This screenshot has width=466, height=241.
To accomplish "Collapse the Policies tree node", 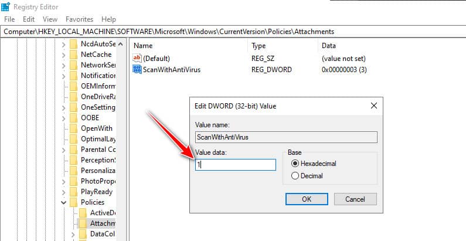I will click(64, 203).
